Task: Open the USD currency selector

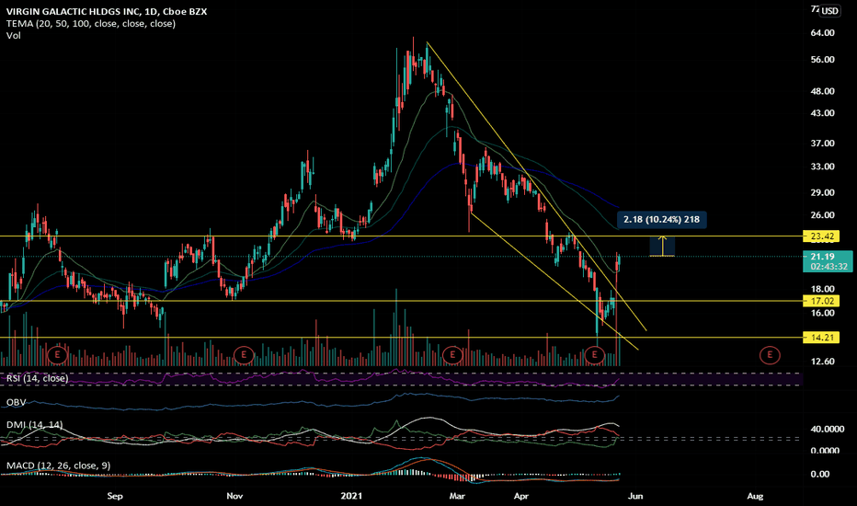Action: point(829,10)
